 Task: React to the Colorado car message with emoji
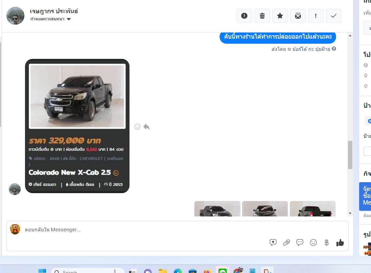pos(137,127)
